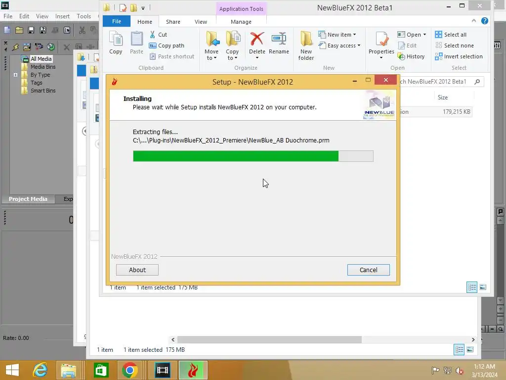Open the Vegas View menu
The width and height of the screenshot is (506, 380).
(x=42, y=16)
